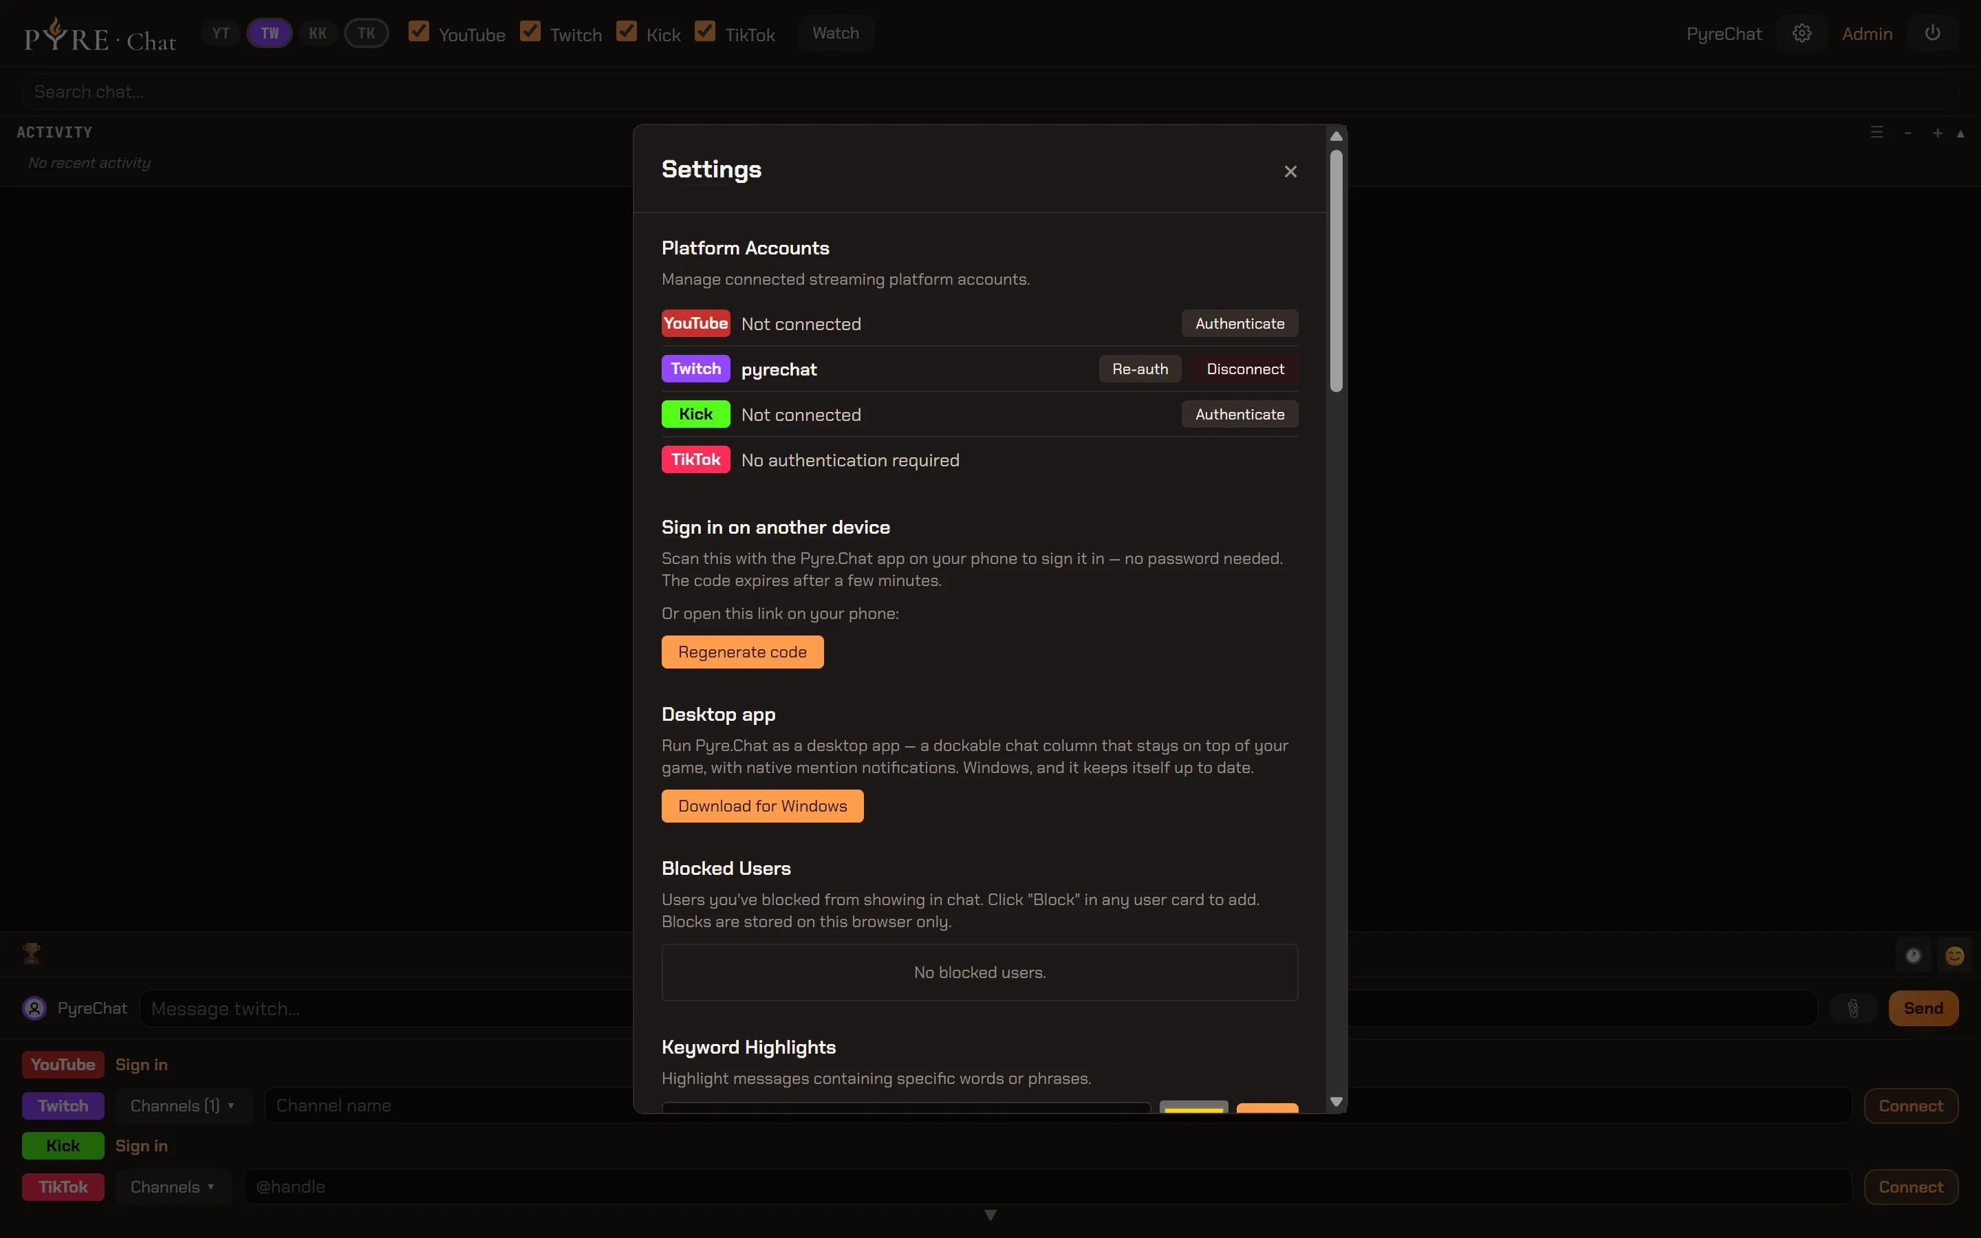Select the KK platform pill

point(318,34)
